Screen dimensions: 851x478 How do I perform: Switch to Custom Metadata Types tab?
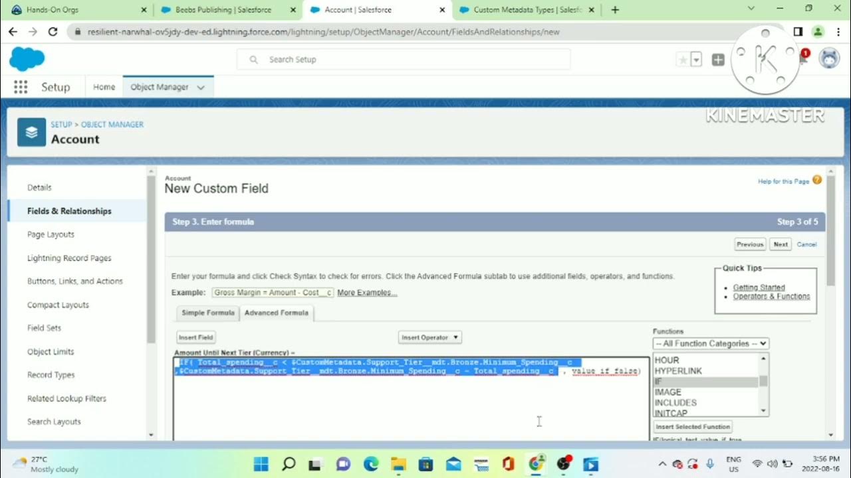526,10
